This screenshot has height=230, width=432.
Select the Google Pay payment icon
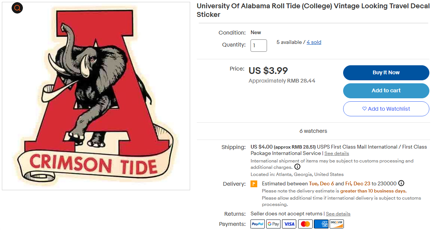pyautogui.click(x=273, y=224)
